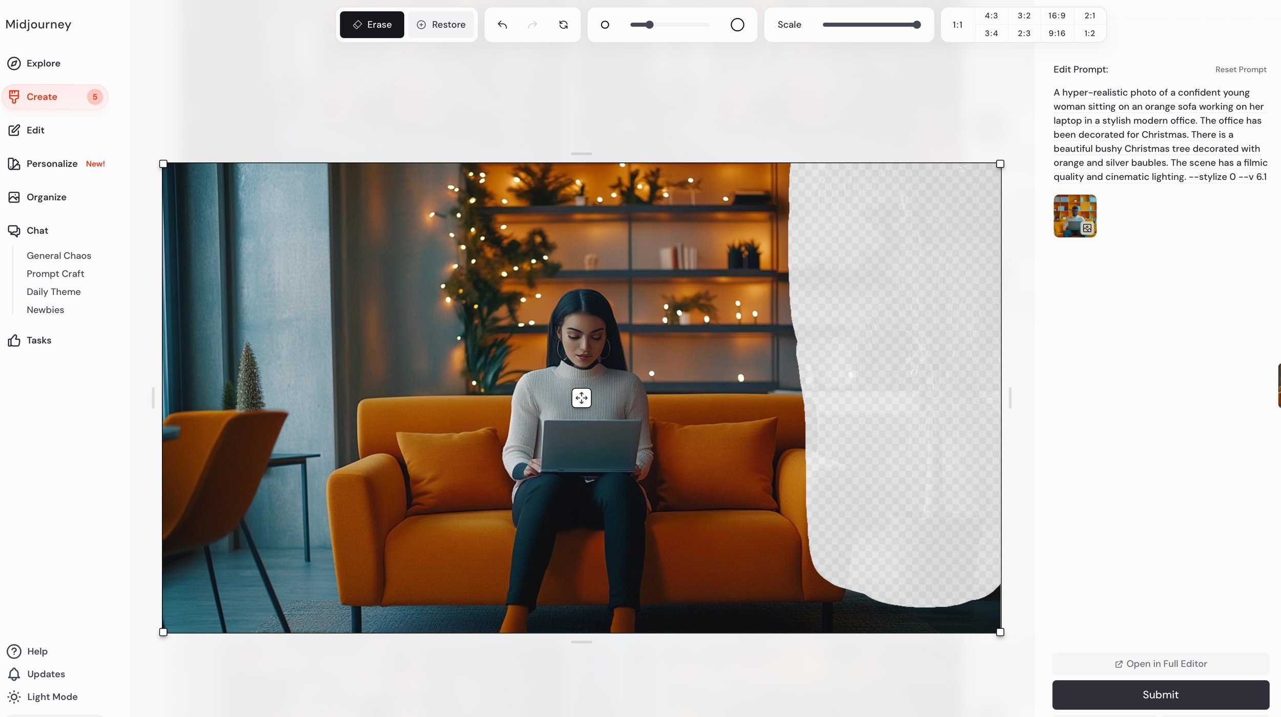The height and width of the screenshot is (717, 1281).
Task: Set aspect ratio to 3:2
Action: pos(1024,16)
